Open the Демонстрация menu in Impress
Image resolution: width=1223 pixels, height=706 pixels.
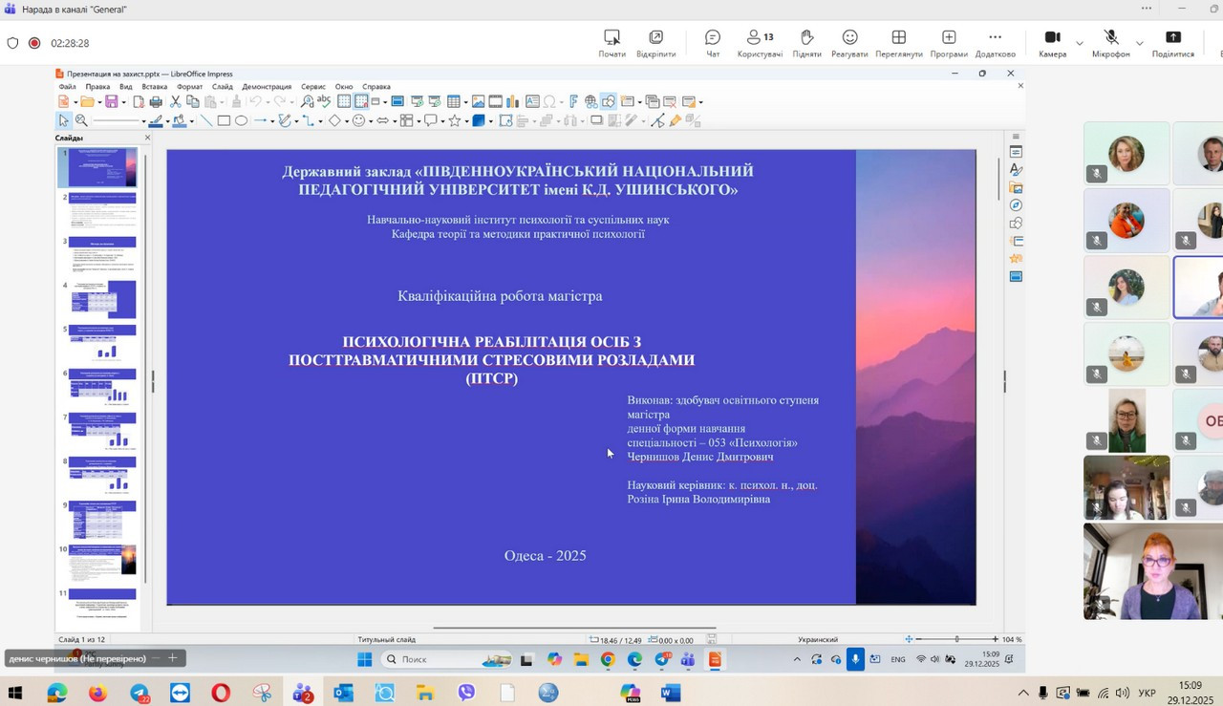pos(267,87)
